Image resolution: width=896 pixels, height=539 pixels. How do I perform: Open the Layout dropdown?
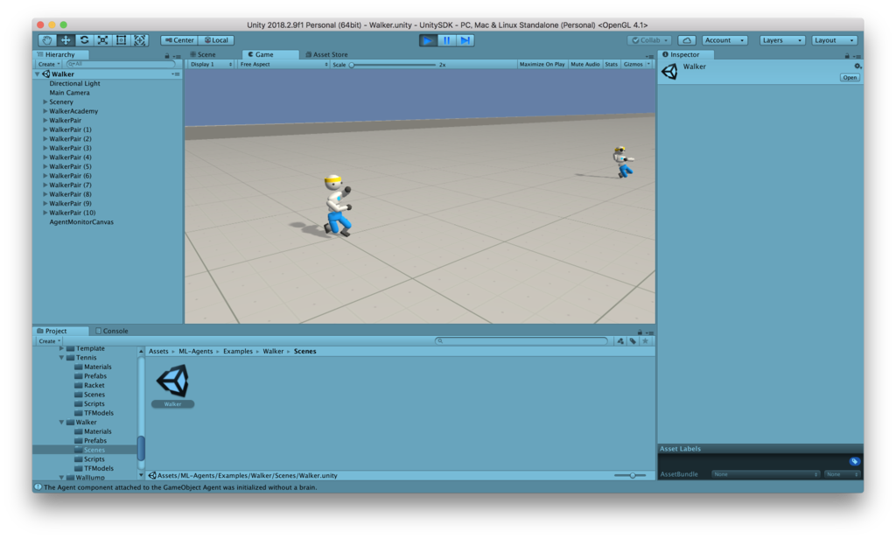coord(834,40)
